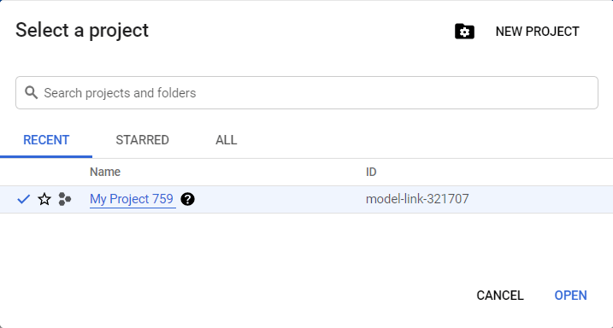Viewport: 613px width, 328px height.
Task: Click the ID column header
Action: (371, 172)
